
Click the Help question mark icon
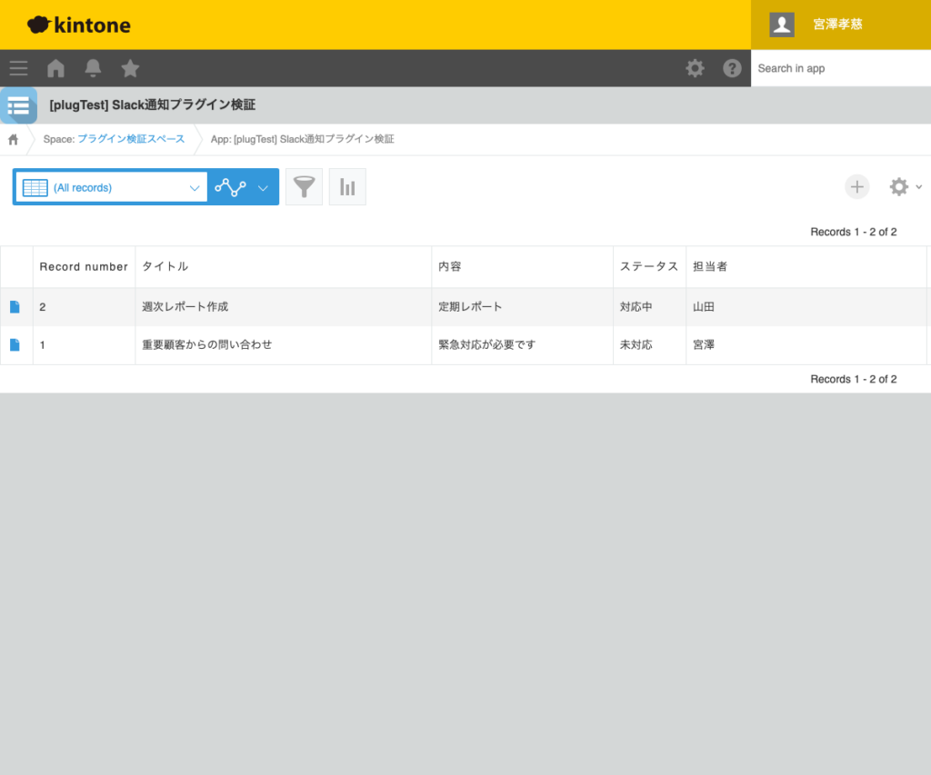tap(733, 68)
